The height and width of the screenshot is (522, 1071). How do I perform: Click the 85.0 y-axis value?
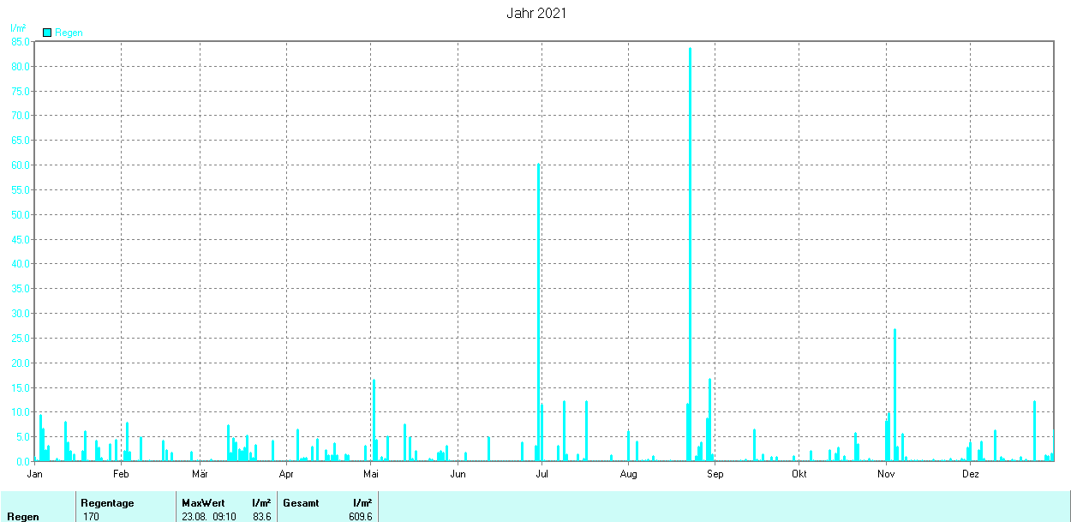pos(21,41)
